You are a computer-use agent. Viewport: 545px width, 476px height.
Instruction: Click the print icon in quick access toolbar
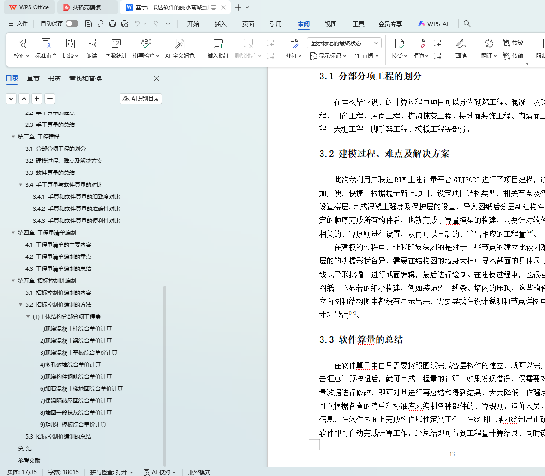[113, 24]
